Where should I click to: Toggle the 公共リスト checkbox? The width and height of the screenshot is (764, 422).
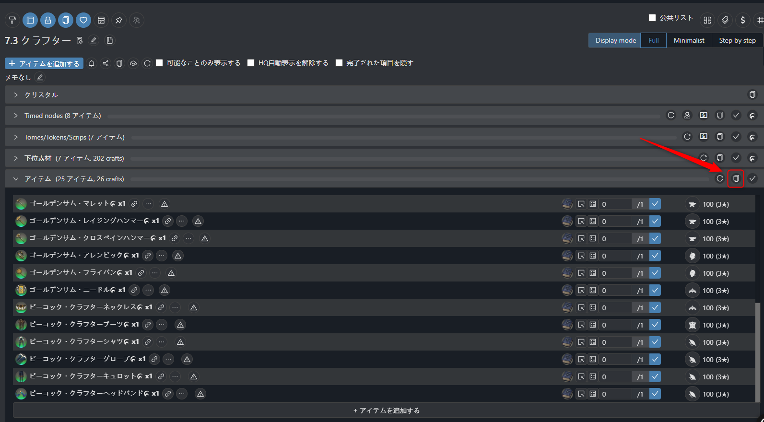(652, 18)
